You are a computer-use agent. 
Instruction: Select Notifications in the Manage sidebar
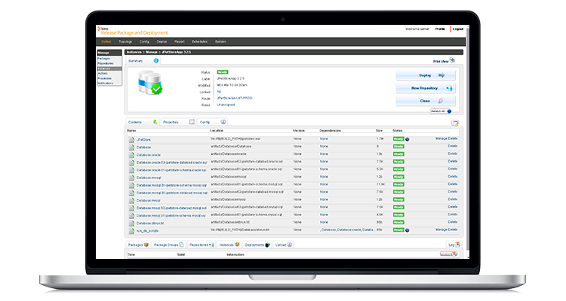(x=106, y=84)
